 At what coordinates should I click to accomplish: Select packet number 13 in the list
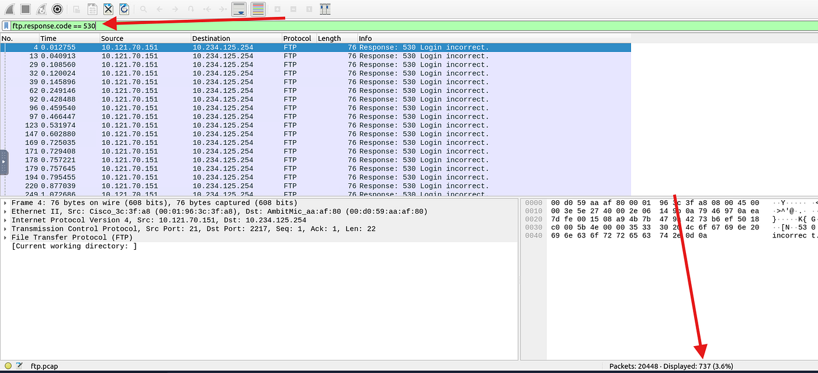316,56
